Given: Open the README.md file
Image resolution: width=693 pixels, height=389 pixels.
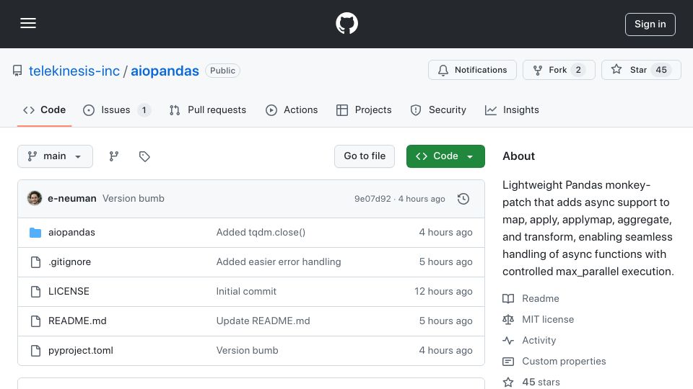Looking at the screenshot, I should pyautogui.click(x=77, y=321).
